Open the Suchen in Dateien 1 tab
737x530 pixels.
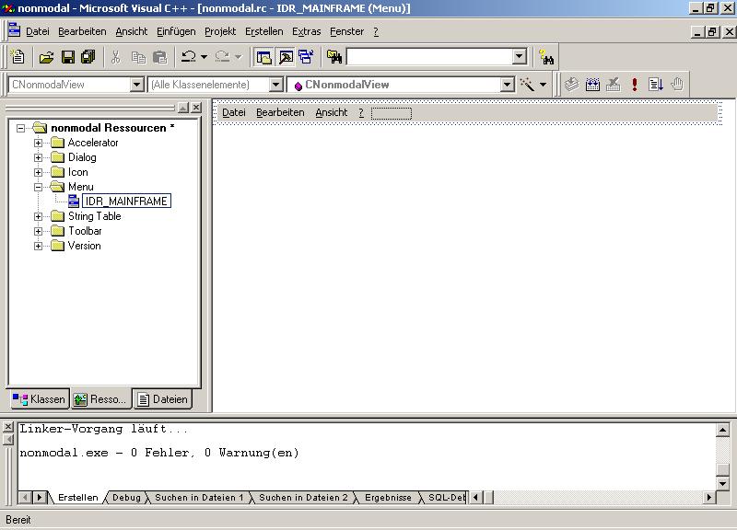pyautogui.click(x=199, y=498)
